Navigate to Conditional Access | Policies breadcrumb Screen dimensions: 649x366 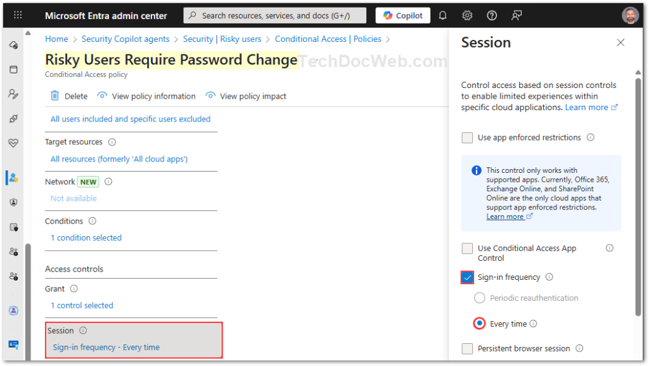click(328, 39)
